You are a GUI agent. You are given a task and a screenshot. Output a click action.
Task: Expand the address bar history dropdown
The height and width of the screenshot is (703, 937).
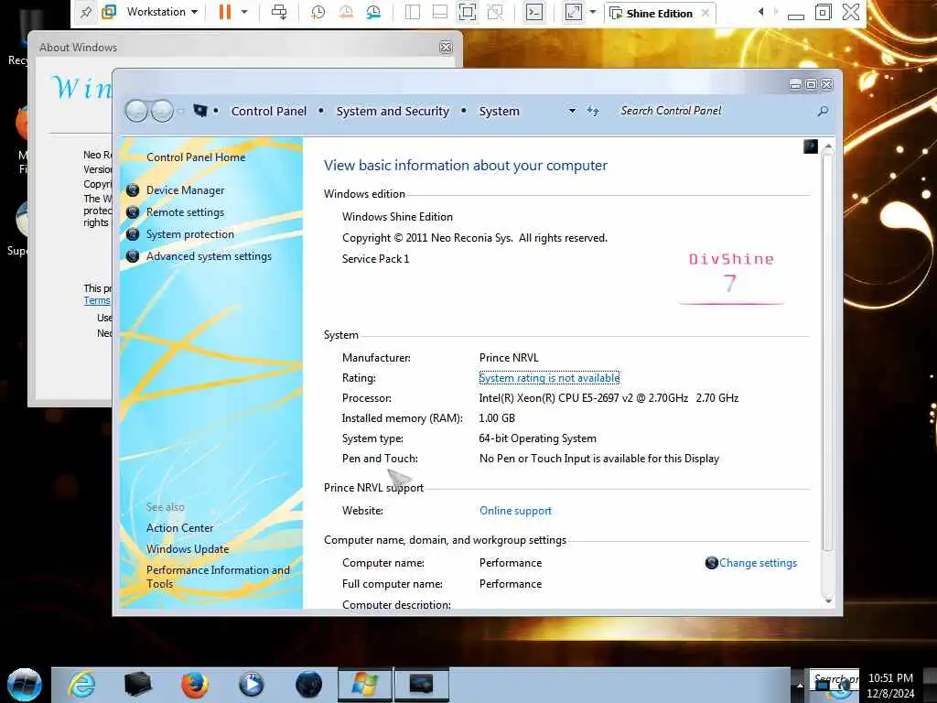click(x=572, y=111)
